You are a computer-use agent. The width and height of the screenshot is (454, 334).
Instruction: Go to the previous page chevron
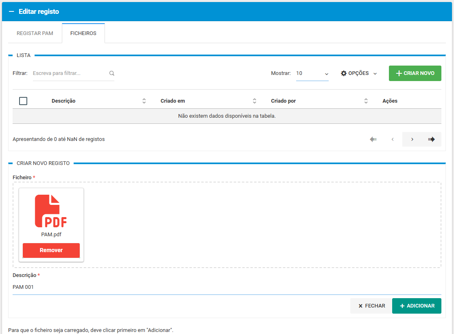(393, 139)
